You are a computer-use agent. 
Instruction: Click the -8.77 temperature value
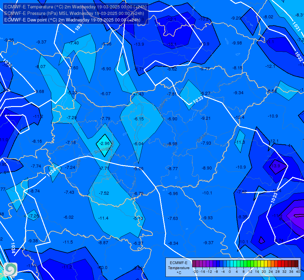(173, 168)
